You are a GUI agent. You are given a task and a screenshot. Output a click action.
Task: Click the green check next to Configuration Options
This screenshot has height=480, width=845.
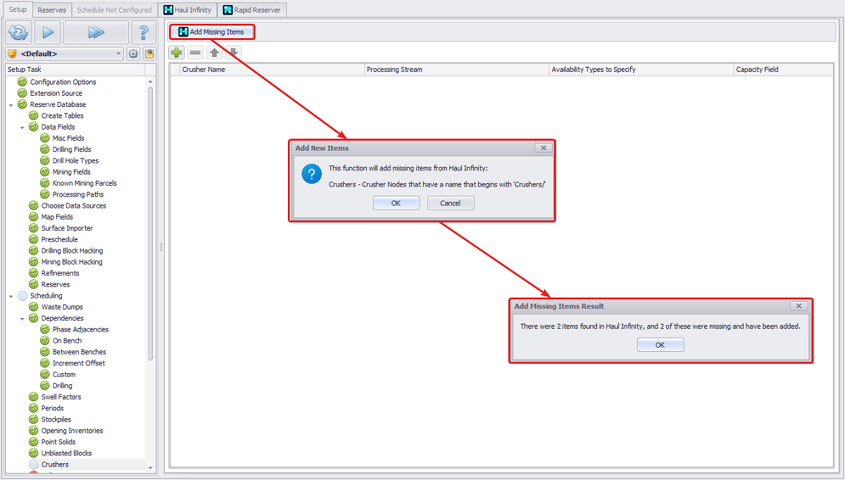click(23, 82)
